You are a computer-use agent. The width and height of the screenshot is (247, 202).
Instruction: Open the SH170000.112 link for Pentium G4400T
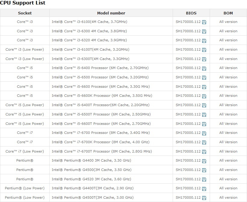(188, 188)
